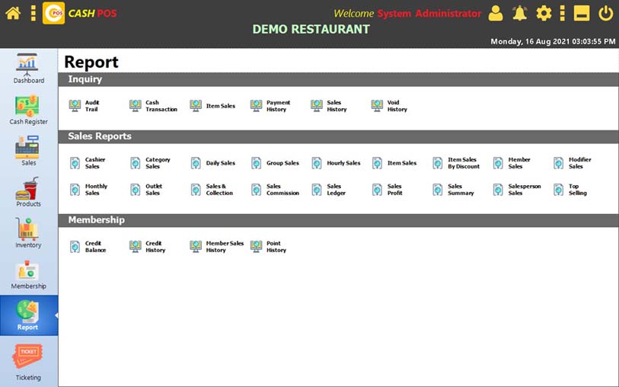Click the minimize bar icon in header

(582, 13)
